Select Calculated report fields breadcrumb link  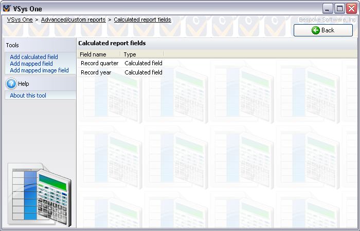142,20
